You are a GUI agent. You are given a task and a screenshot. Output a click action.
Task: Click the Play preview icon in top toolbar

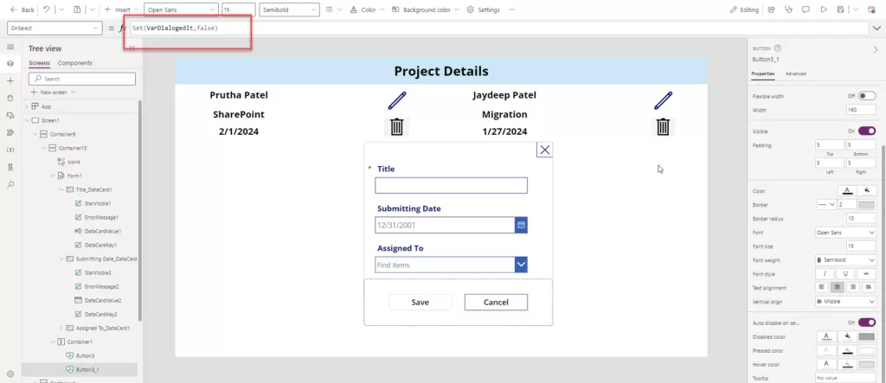point(823,10)
